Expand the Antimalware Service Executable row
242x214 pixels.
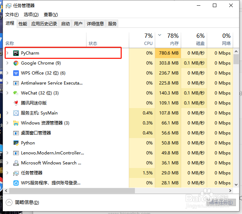pos(7,83)
